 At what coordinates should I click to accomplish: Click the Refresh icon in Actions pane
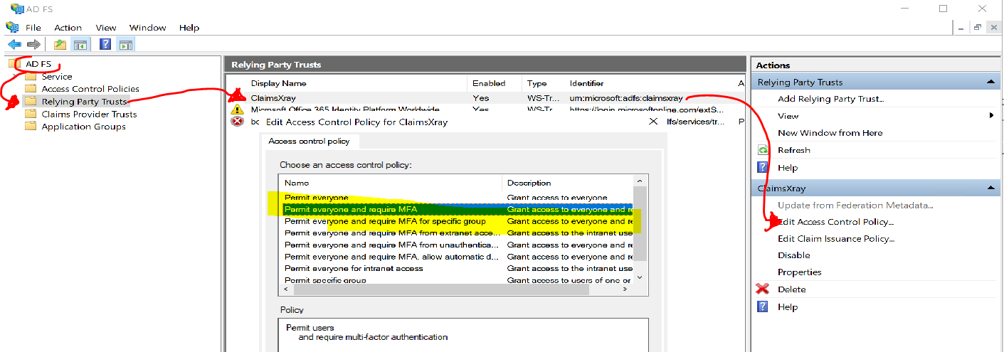[763, 150]
